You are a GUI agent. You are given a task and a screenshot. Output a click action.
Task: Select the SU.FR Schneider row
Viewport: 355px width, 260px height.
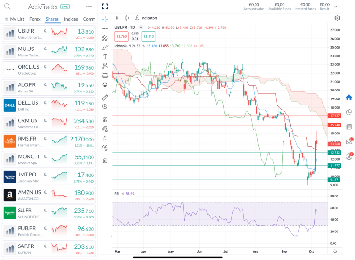click(49, 213)
